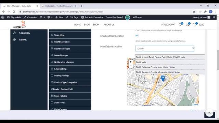Open Product Custom Field settings

point(70,89)
